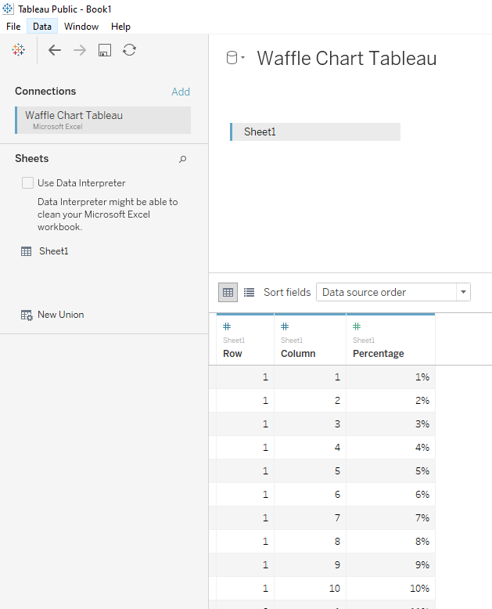Go back with the left arrow icon
The height and width of the screenshot is (609, 492).
pyautogui.click(x=54, y=50)
